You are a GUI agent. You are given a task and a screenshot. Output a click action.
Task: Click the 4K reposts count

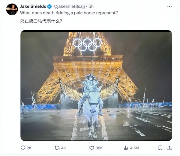tap(64, 148)
